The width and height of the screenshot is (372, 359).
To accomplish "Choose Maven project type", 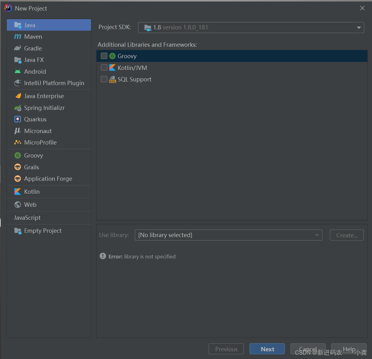I will click(49, 37).
